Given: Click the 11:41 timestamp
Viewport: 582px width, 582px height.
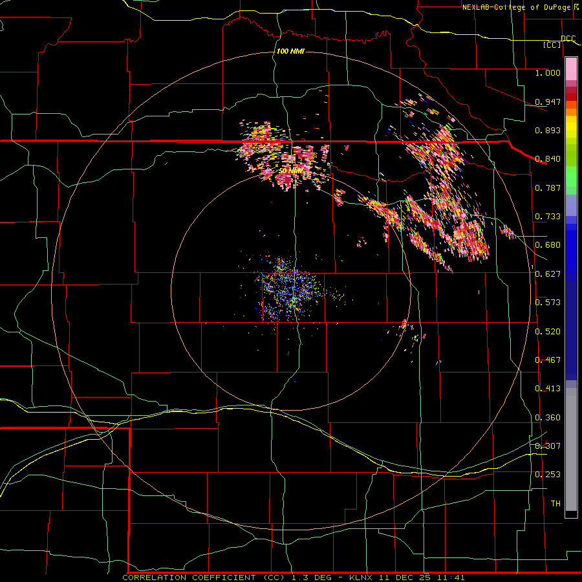Looking at the screenshot, I should pos(451,577).
